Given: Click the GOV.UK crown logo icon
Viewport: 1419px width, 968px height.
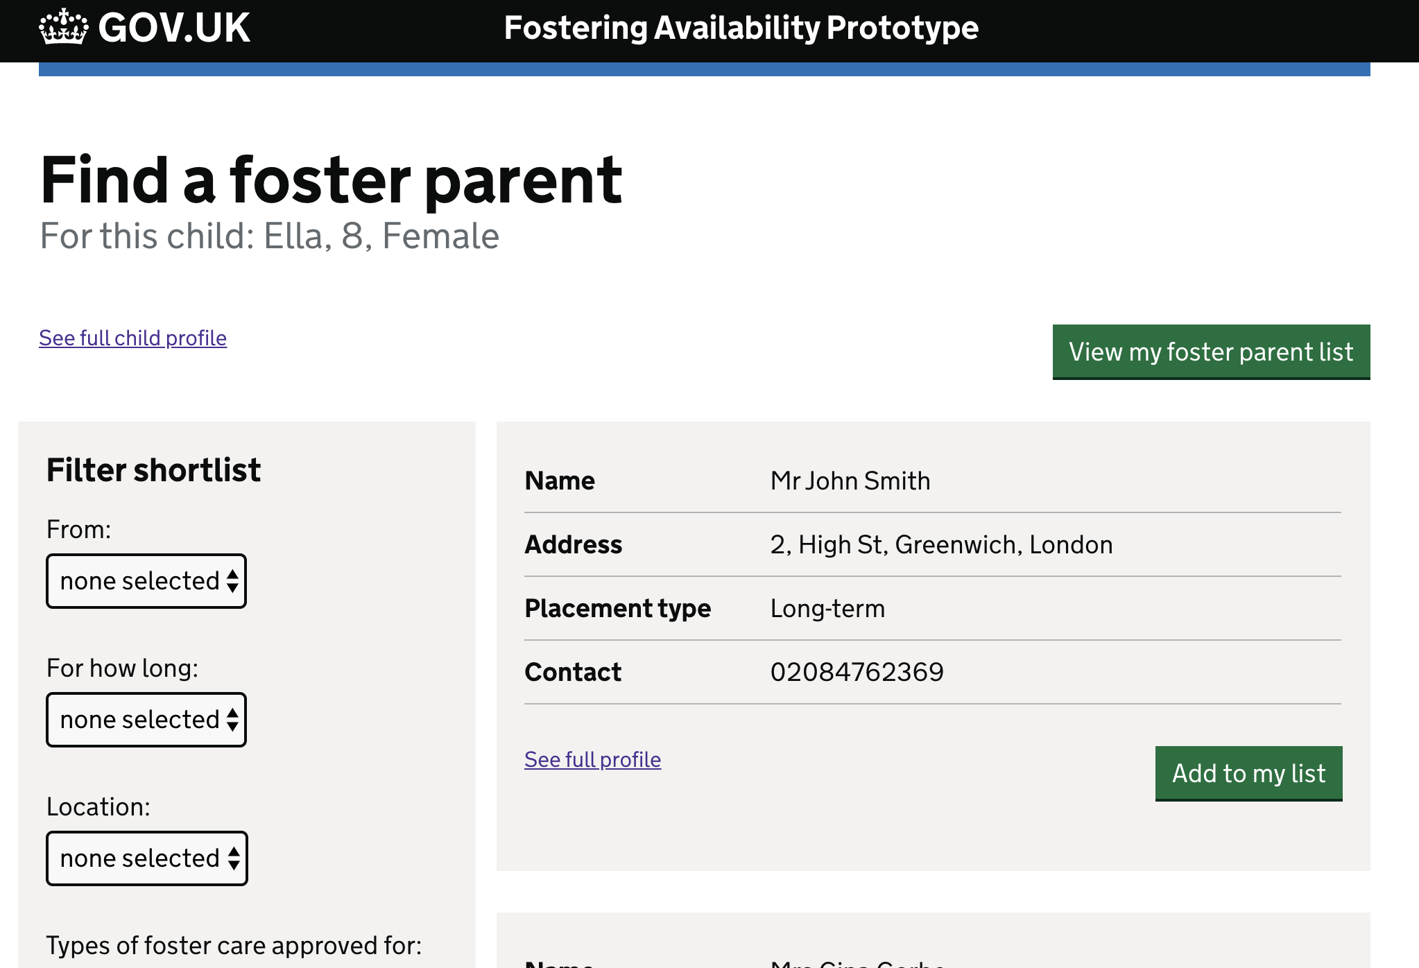Looking at the screenshot, I should (x=64, y=27).
